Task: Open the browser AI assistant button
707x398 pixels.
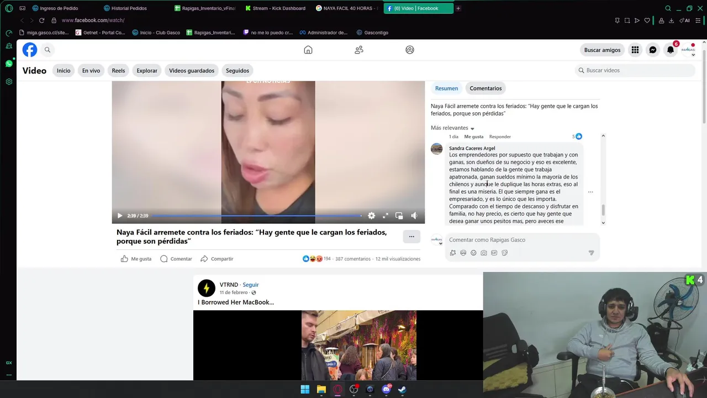Action: [684, 20]
